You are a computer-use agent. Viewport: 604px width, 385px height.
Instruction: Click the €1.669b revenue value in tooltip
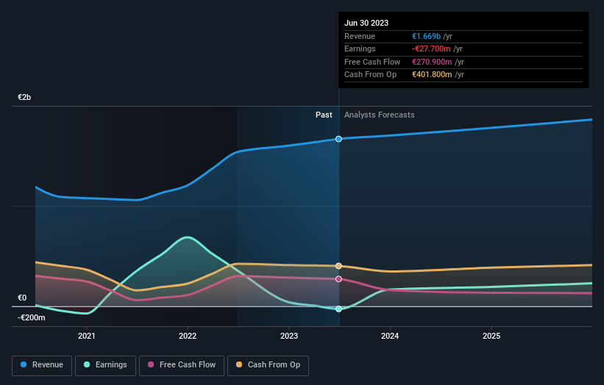point(426,36)
